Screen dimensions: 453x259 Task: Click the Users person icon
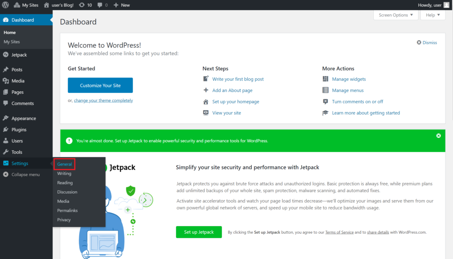pyautogui.click(x=6, y=140)
